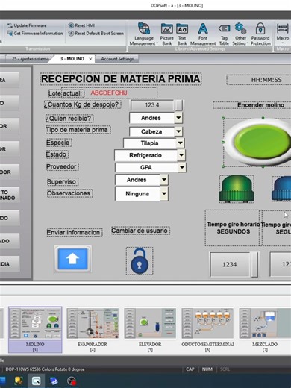
Task: Select the Estado label
Action: click(x=57, y=154)
